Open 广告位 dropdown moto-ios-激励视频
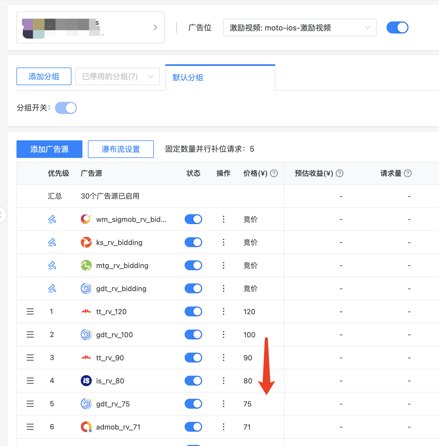 point(300,27)
